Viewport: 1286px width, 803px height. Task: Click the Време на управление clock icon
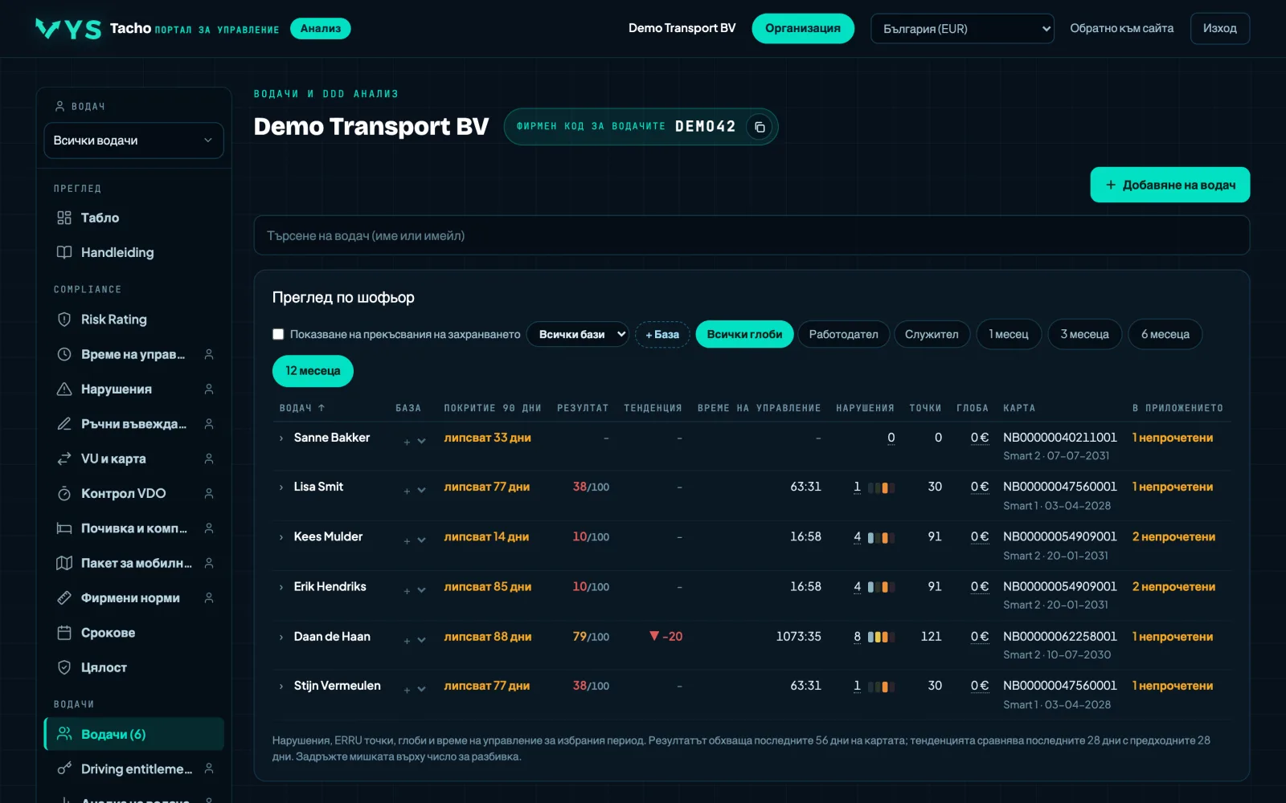[x=64, y=354]
